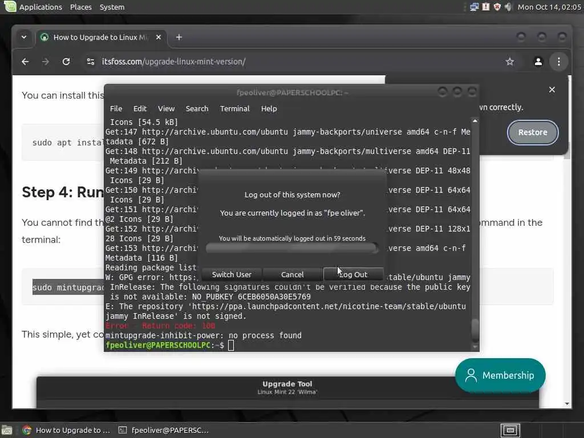The image size is (584, 438).
Task: Click the red Error return code line
Action: (x=160, y=326)
